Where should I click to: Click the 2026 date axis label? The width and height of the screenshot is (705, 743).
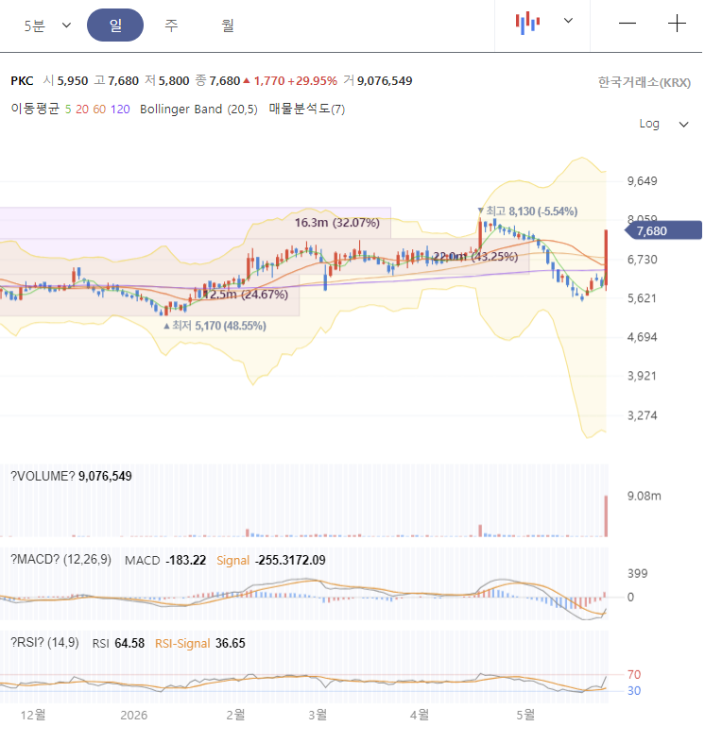pyautogui.click(x=134, y=715)
